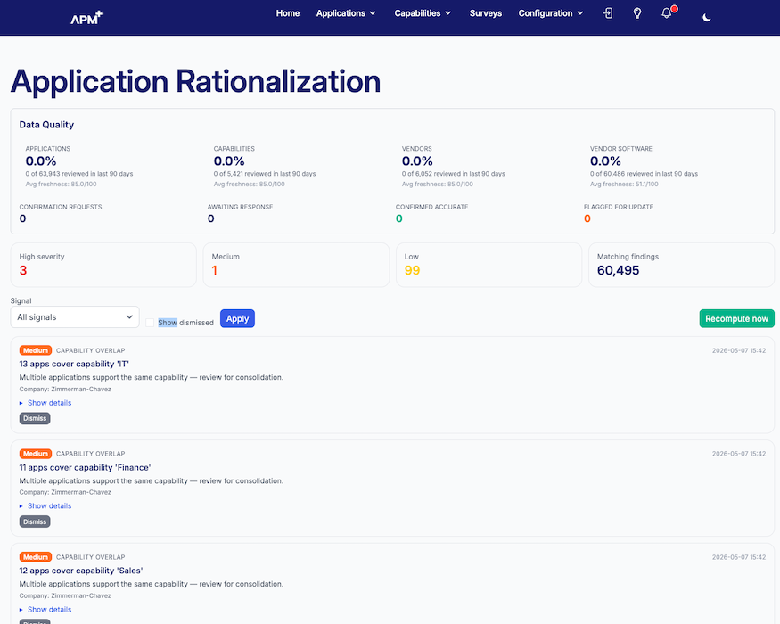Click the Flagged for Update count
The width and height of the screenshot is (780, 624).
coord(587,218)
